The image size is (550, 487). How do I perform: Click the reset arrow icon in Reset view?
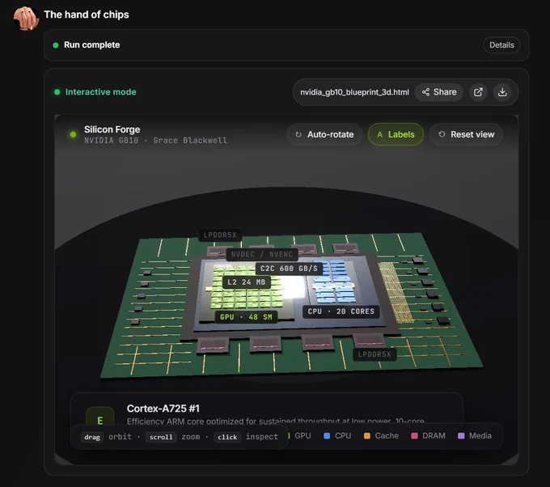click(442, 134)
